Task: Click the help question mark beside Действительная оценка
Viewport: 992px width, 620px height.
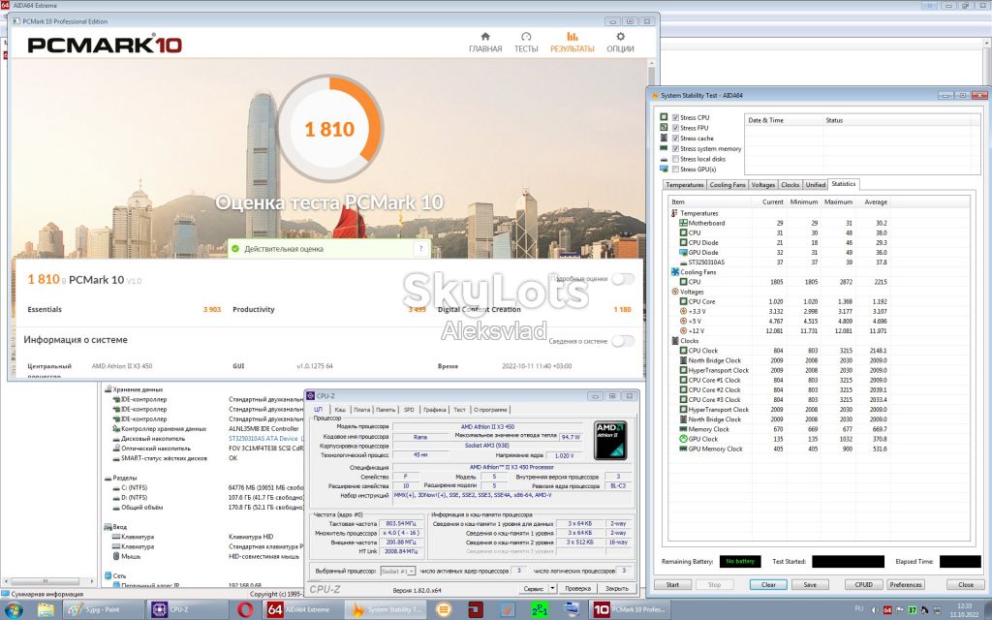Action: tap(420, 249)
